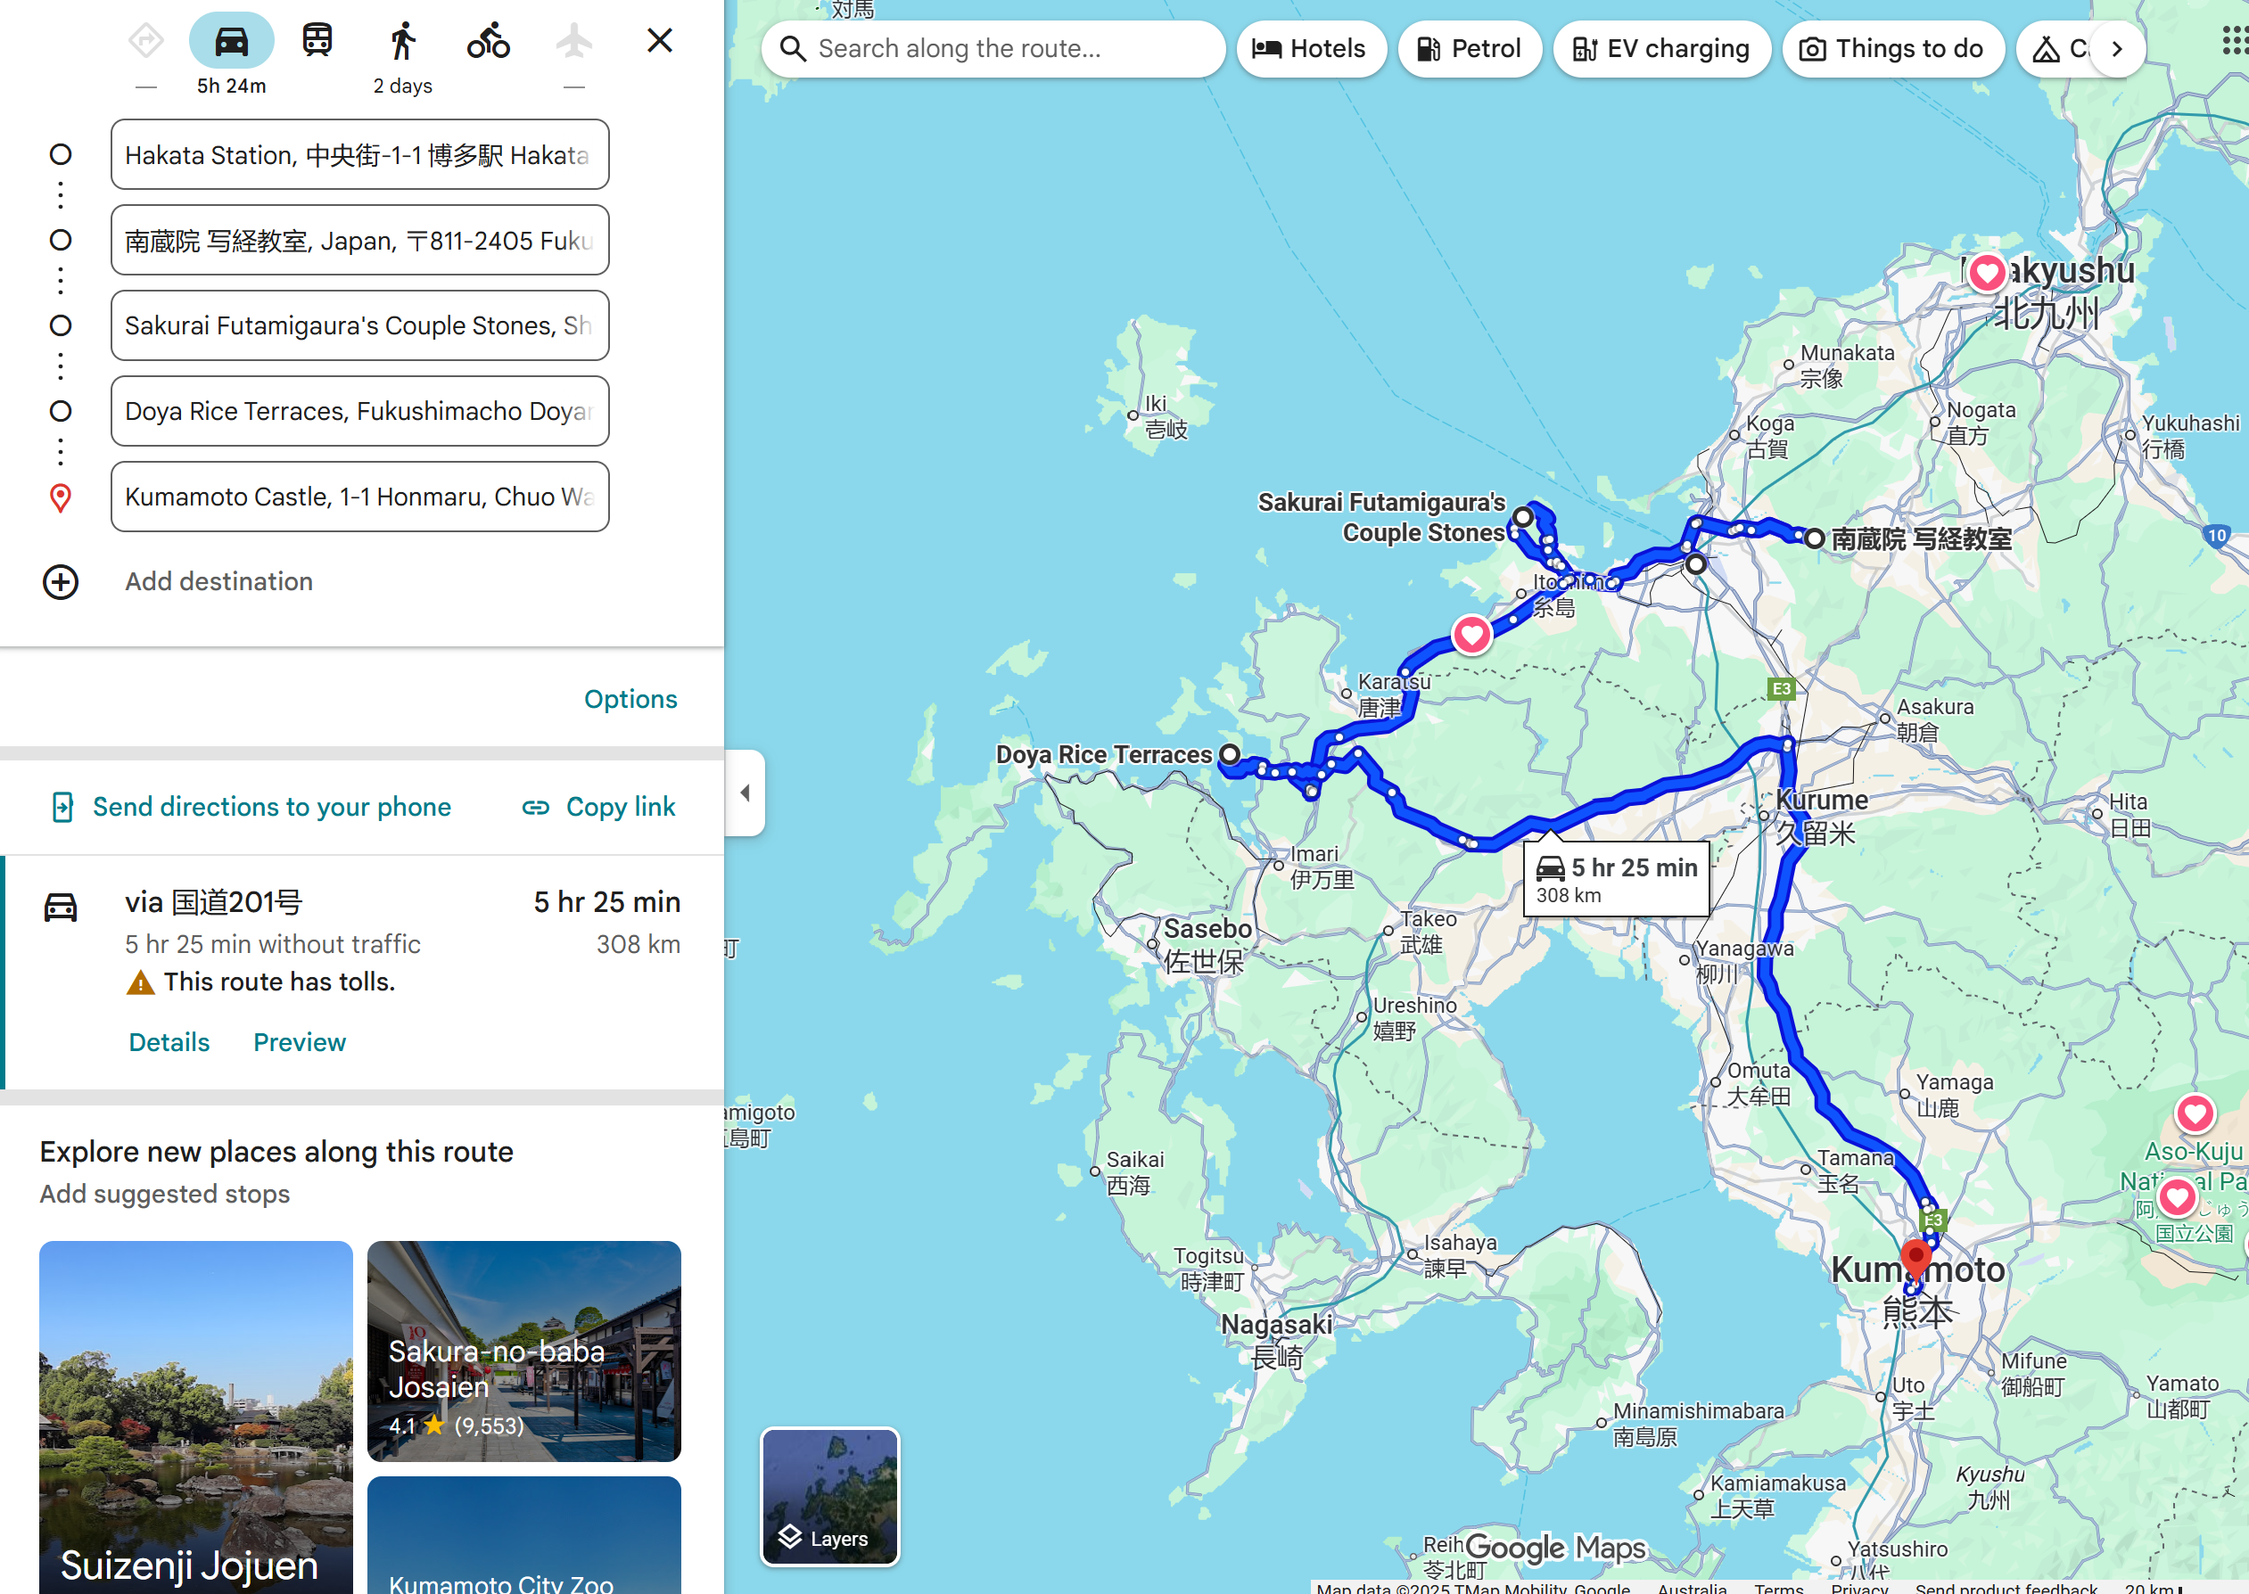2249x1594 pixels.
Task: Select the transit travel mode icon
Action: tap(316, 41)
